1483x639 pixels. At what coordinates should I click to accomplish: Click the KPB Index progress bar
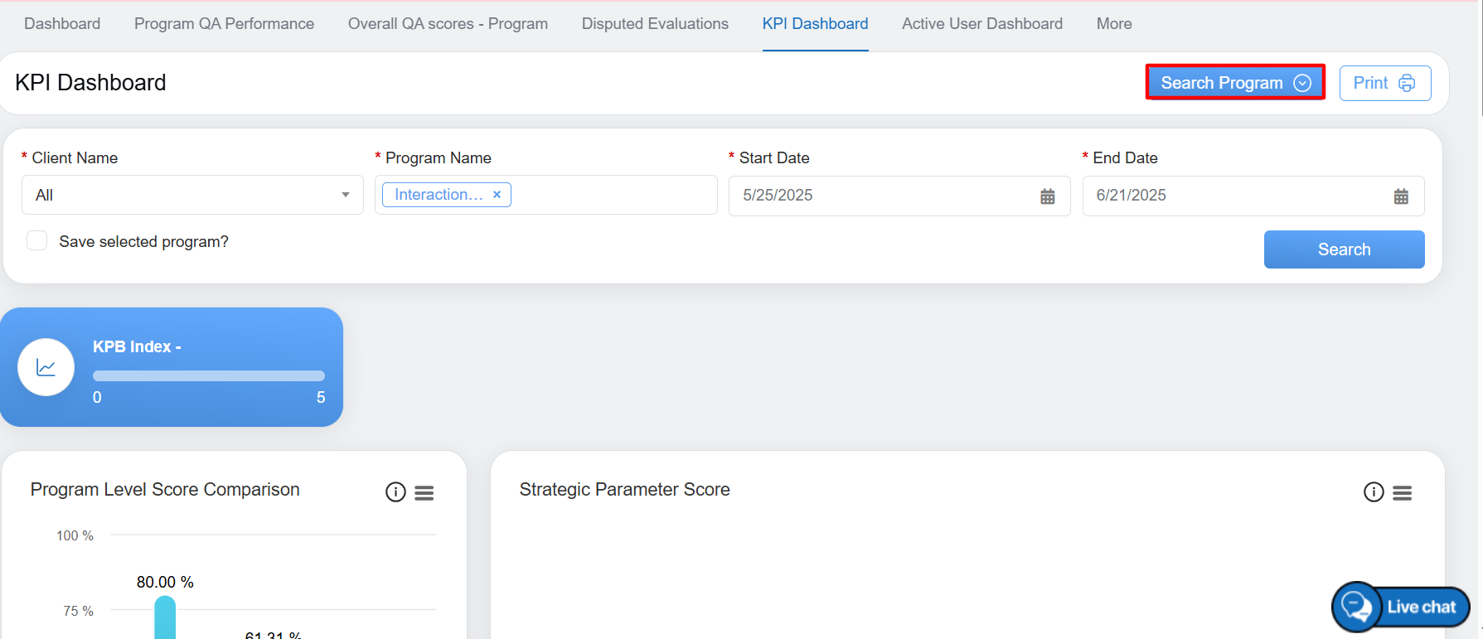(209, 376)
